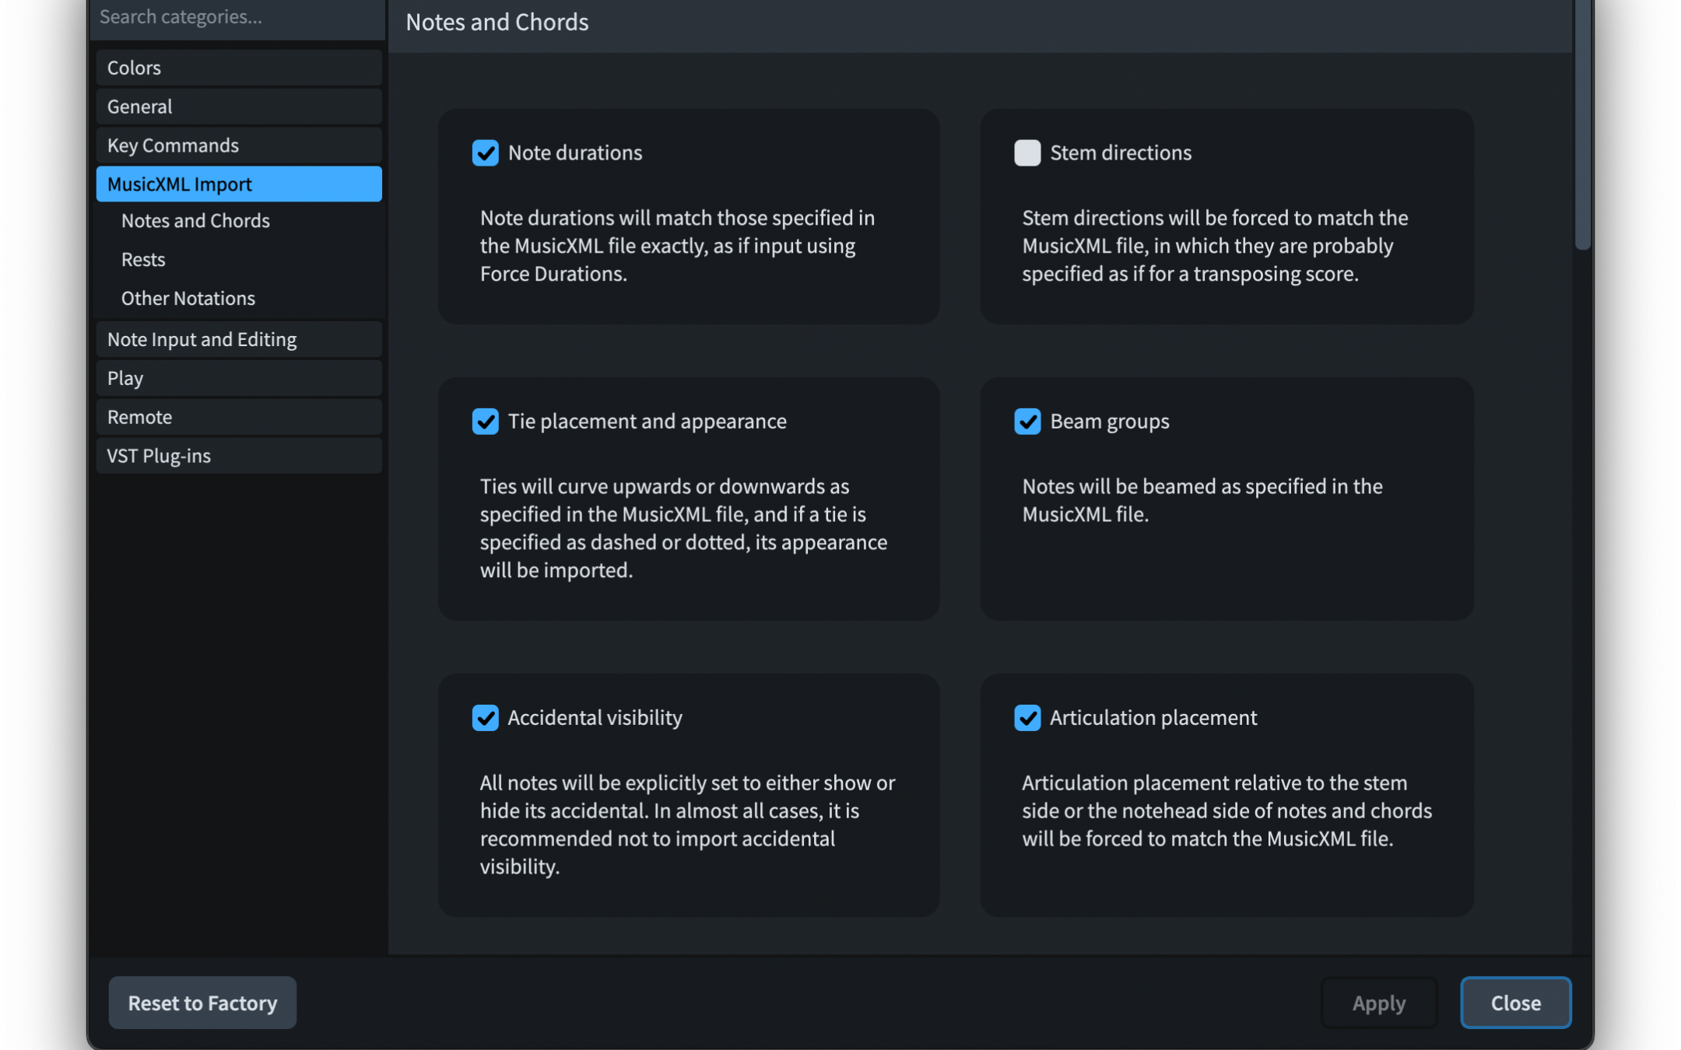Viewport: 1681px width, 1050px height.
Task: Toggle Tie placement and appearance checkbox
Action: point(485,421)
